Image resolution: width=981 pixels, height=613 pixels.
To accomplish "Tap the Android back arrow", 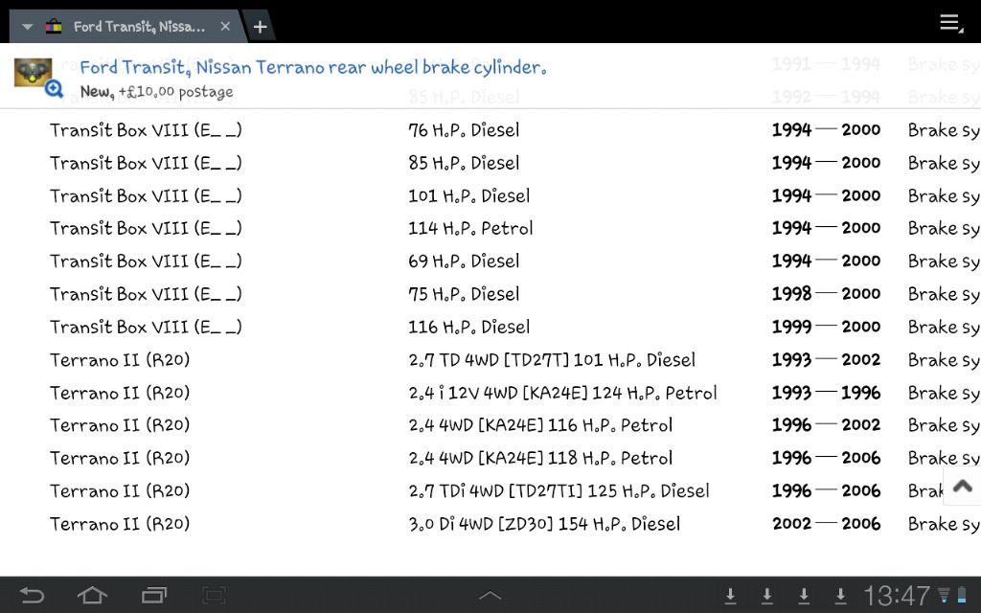I will click(x=32, y=596).
